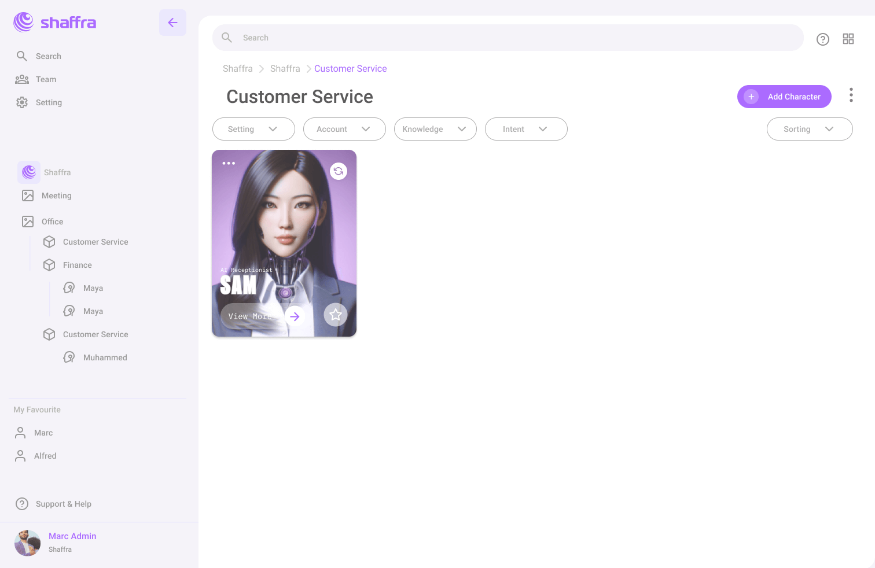
Task: Open the Intent filter dropdown
Action: tap(526, 129)
